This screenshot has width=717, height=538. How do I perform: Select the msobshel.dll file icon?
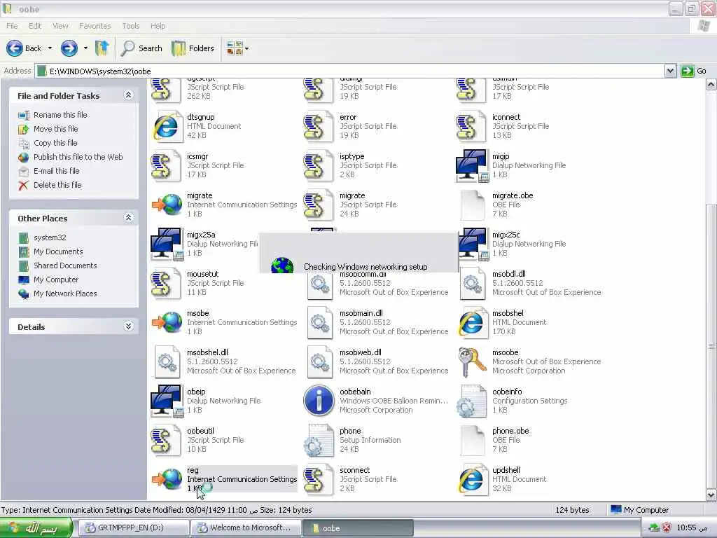(x=167, y=362)
